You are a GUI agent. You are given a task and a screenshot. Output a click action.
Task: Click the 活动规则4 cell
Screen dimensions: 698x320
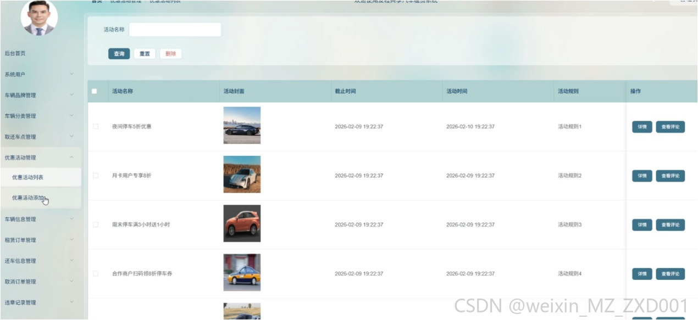pyautogui.click(x=569, y=273)
